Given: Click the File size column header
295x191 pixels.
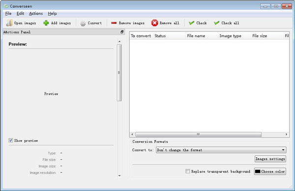Looking at the screenshot, I should coord(267,36).
